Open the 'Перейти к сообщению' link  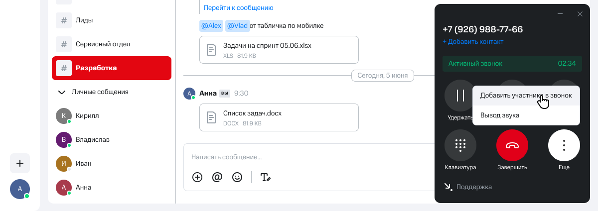tap(238, 7)
